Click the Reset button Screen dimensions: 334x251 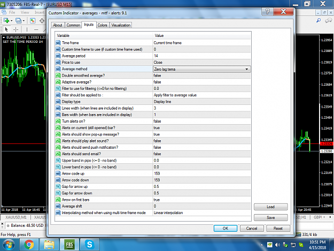pyautogui.click(x=278, y=228)
